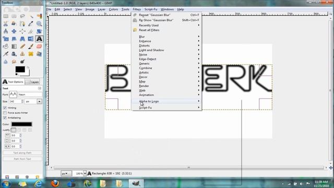Image resolution: width=334 pixels, height=188 pixels.
Task: Choose left justify option
Action: click(x=14, y=130)
